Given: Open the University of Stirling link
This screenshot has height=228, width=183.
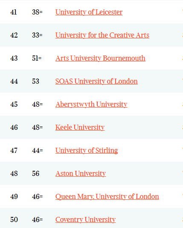Looking at the screenshot, I should pyautogui.click(x=87, y=150).
